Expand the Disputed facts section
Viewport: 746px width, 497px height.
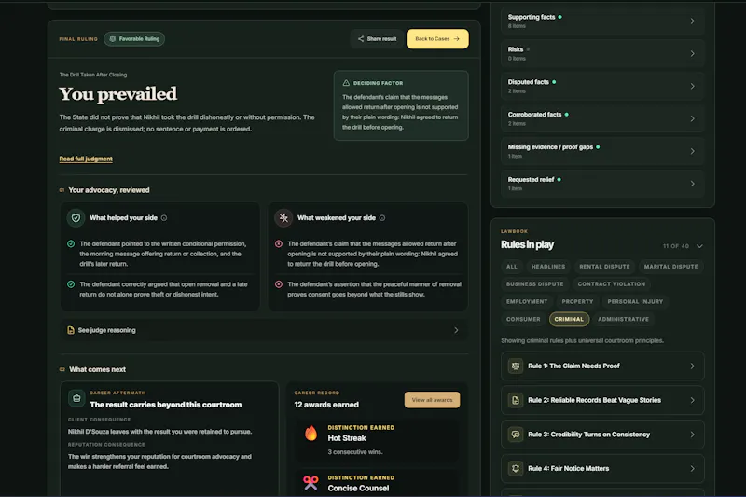click(x=602, y=86)
